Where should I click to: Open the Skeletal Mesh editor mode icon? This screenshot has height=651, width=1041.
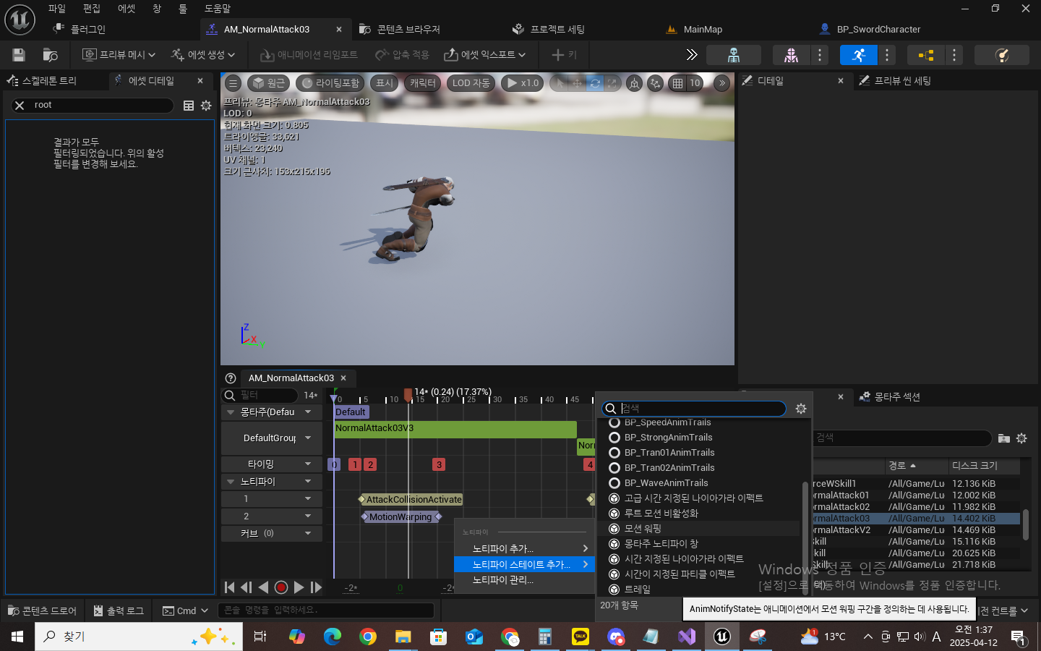tap(791, 55)
